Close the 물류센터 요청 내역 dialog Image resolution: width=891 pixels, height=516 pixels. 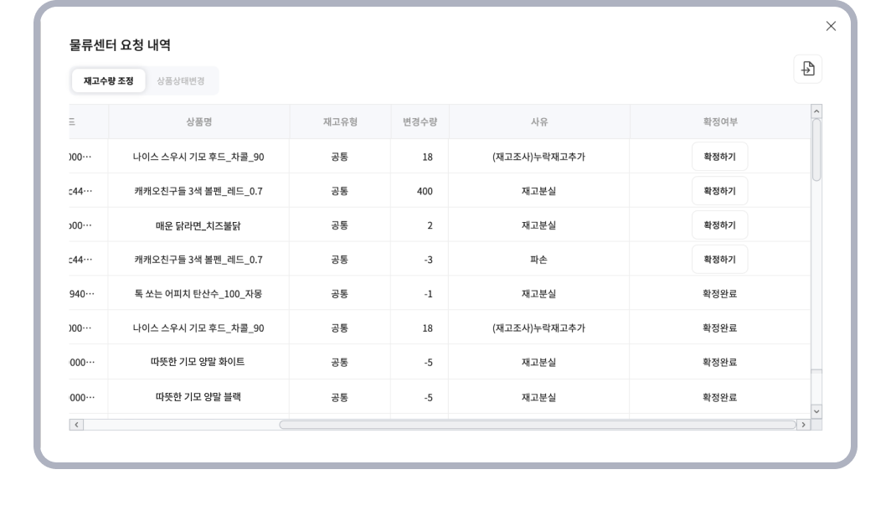tap(831, 26)
